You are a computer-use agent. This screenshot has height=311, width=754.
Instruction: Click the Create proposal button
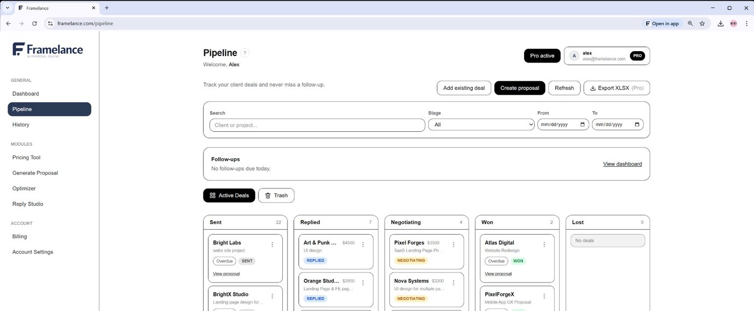519,88
